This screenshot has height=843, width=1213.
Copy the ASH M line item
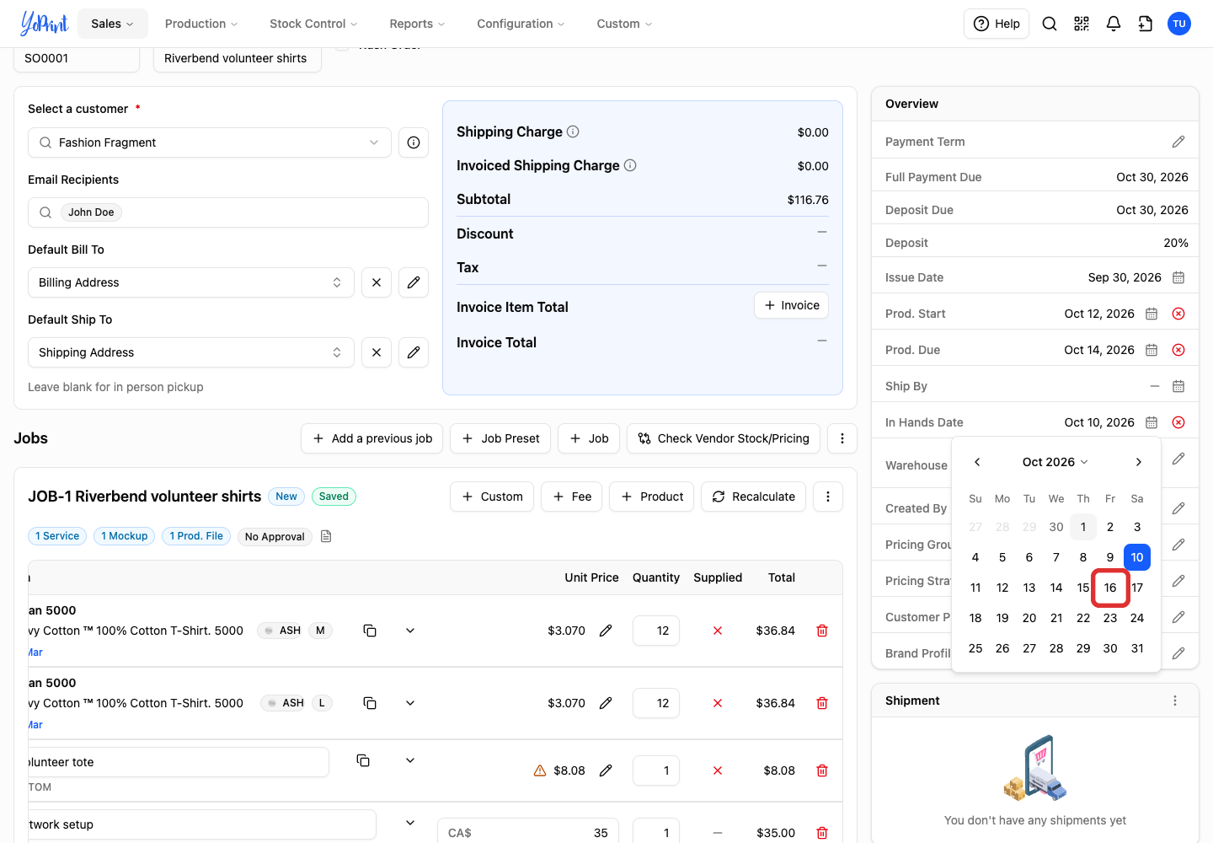click(x=370, y=631)
